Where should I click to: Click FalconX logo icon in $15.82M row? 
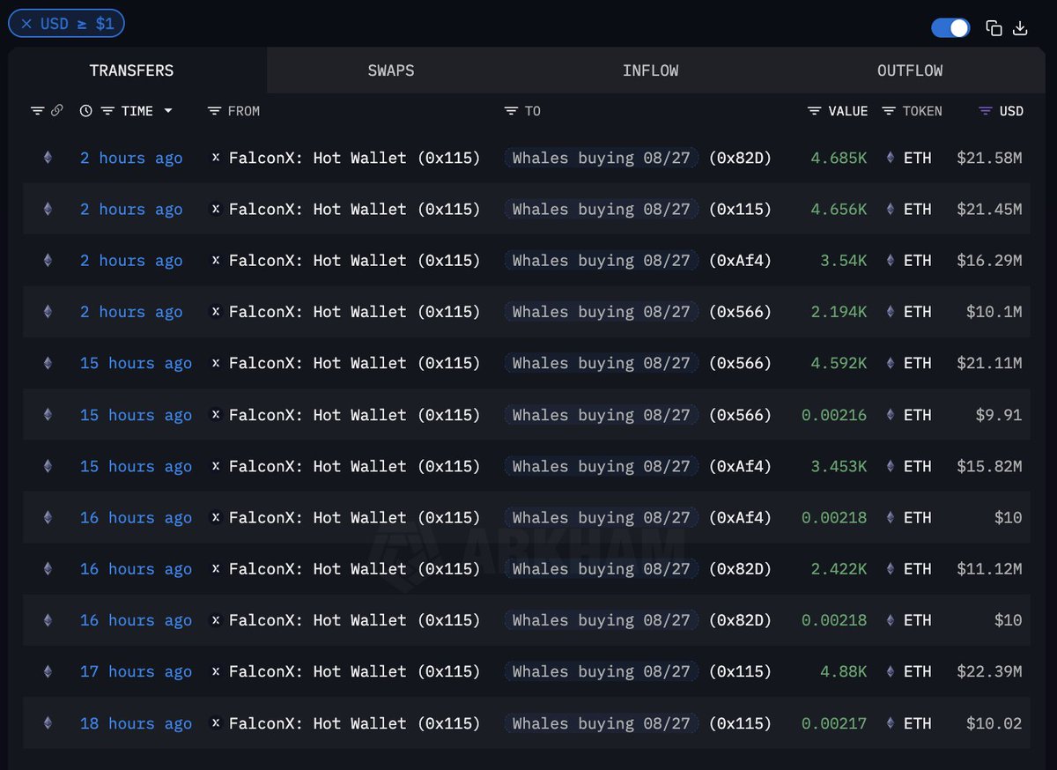216,466
